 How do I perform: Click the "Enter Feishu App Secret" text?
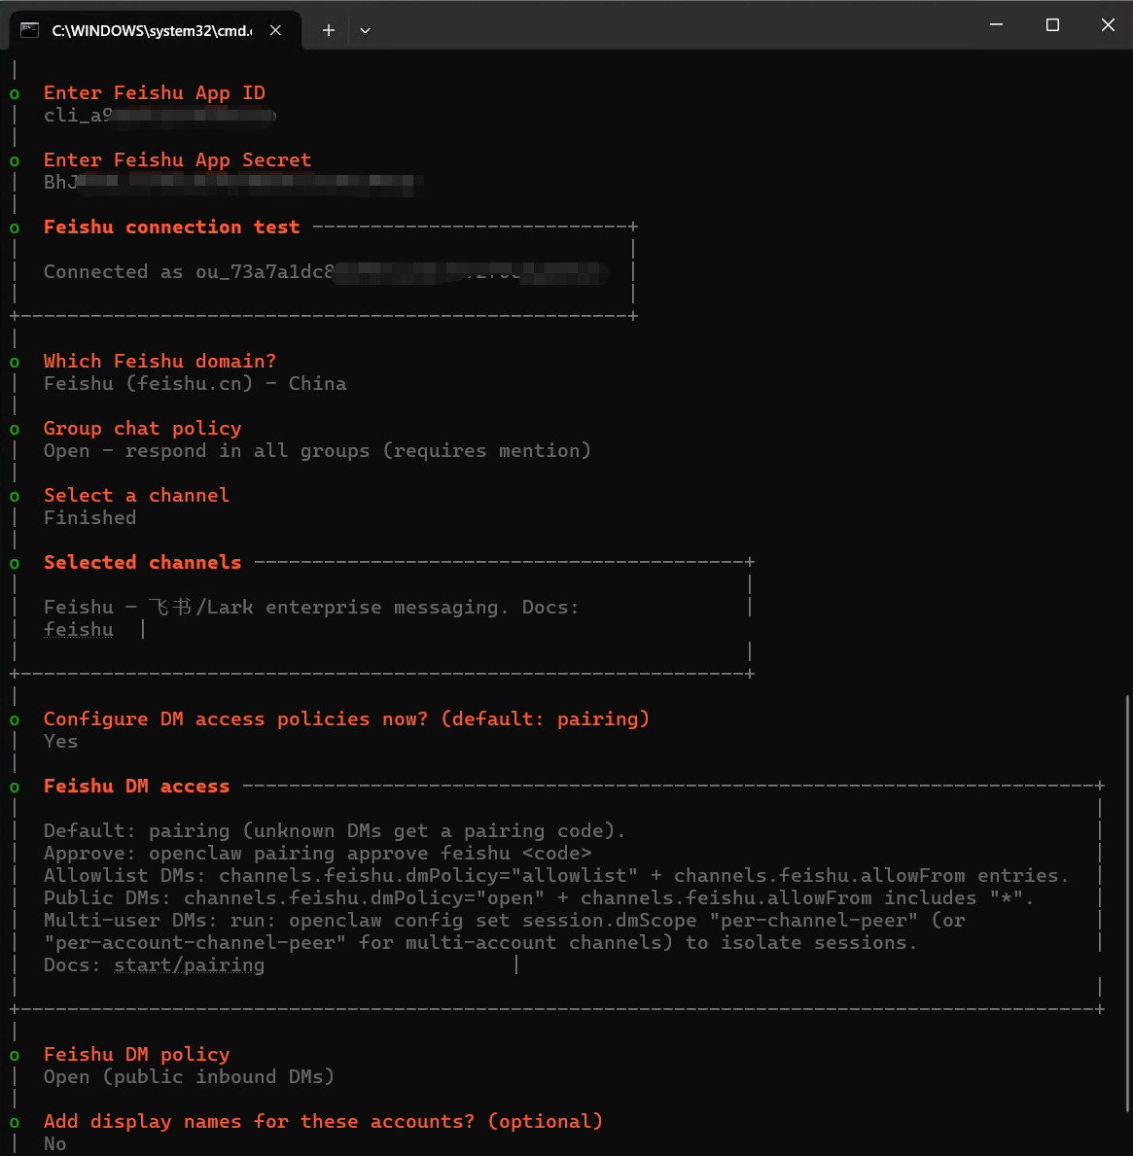pyautogui.click(x=177, y=160)
